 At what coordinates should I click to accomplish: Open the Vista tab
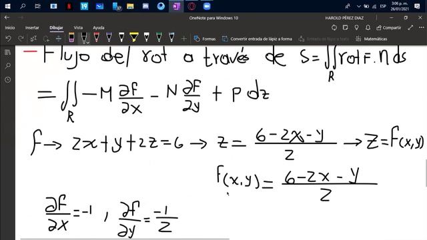click(78, 27)
